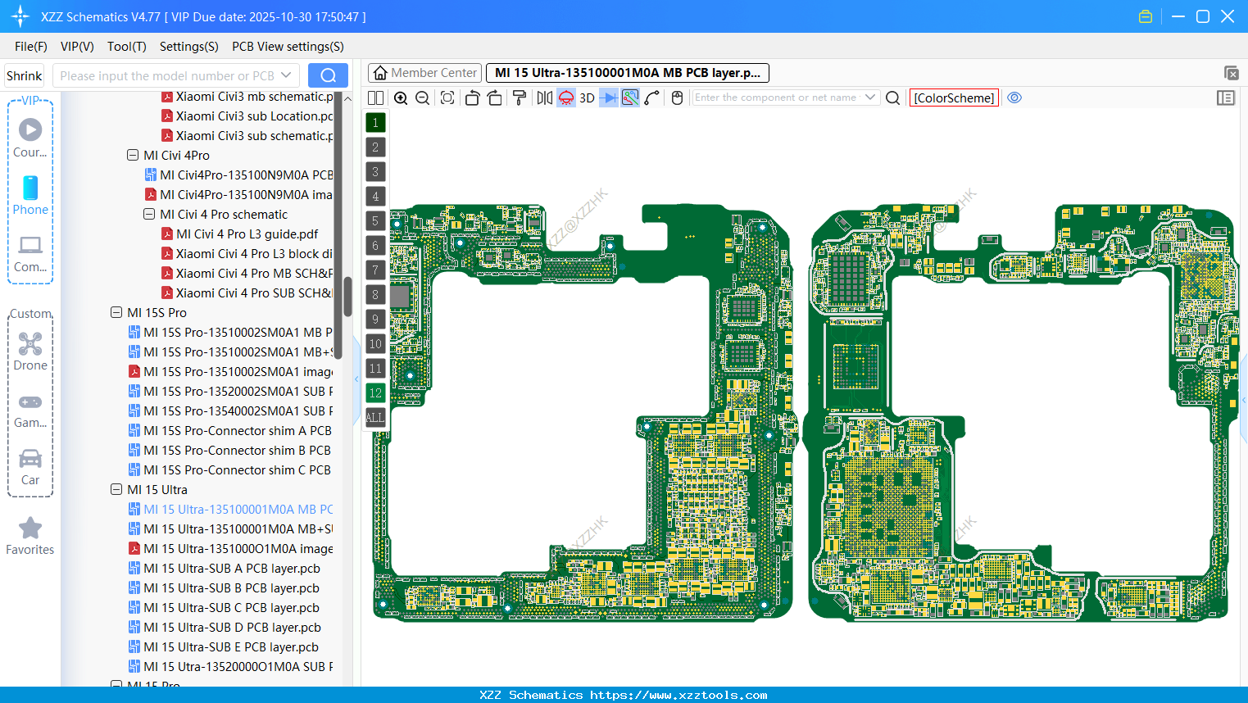Click the mirror flip board icon
This screenshot has width=1248, height=703.
[x=543, y=98]
